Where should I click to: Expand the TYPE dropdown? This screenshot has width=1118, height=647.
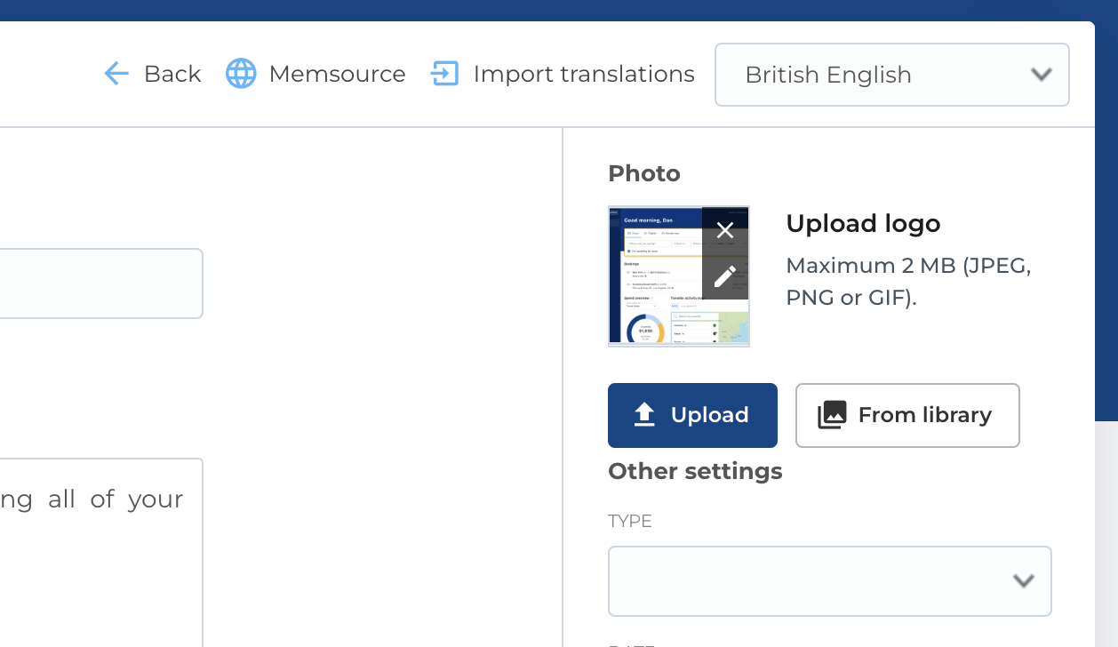click(830, 581)
